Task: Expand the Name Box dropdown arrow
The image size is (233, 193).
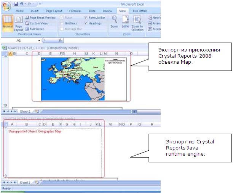Action: point(39,40)
